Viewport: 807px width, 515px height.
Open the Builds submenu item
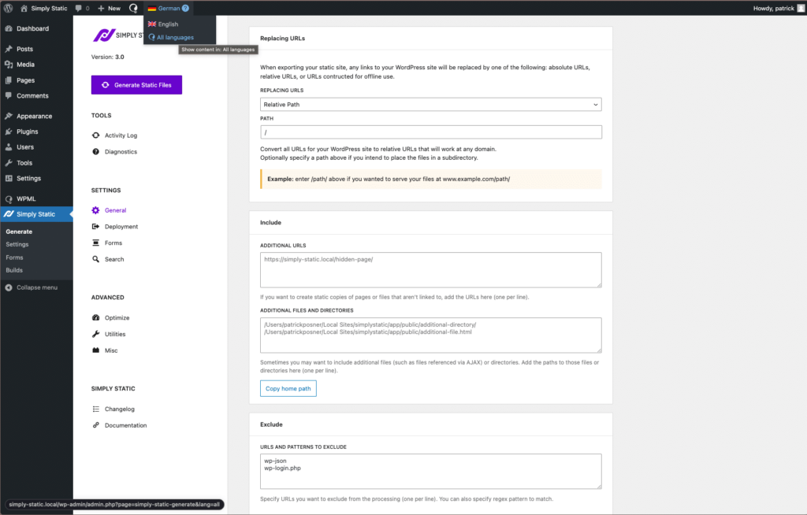(x=14, y=270)
